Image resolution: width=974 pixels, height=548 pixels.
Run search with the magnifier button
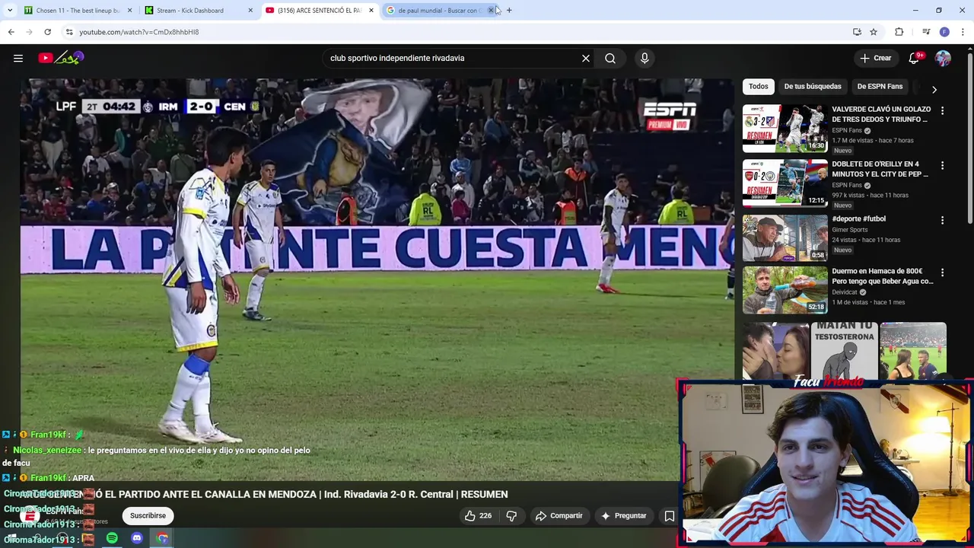[610, 58]
